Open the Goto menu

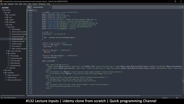pos(25,4)
